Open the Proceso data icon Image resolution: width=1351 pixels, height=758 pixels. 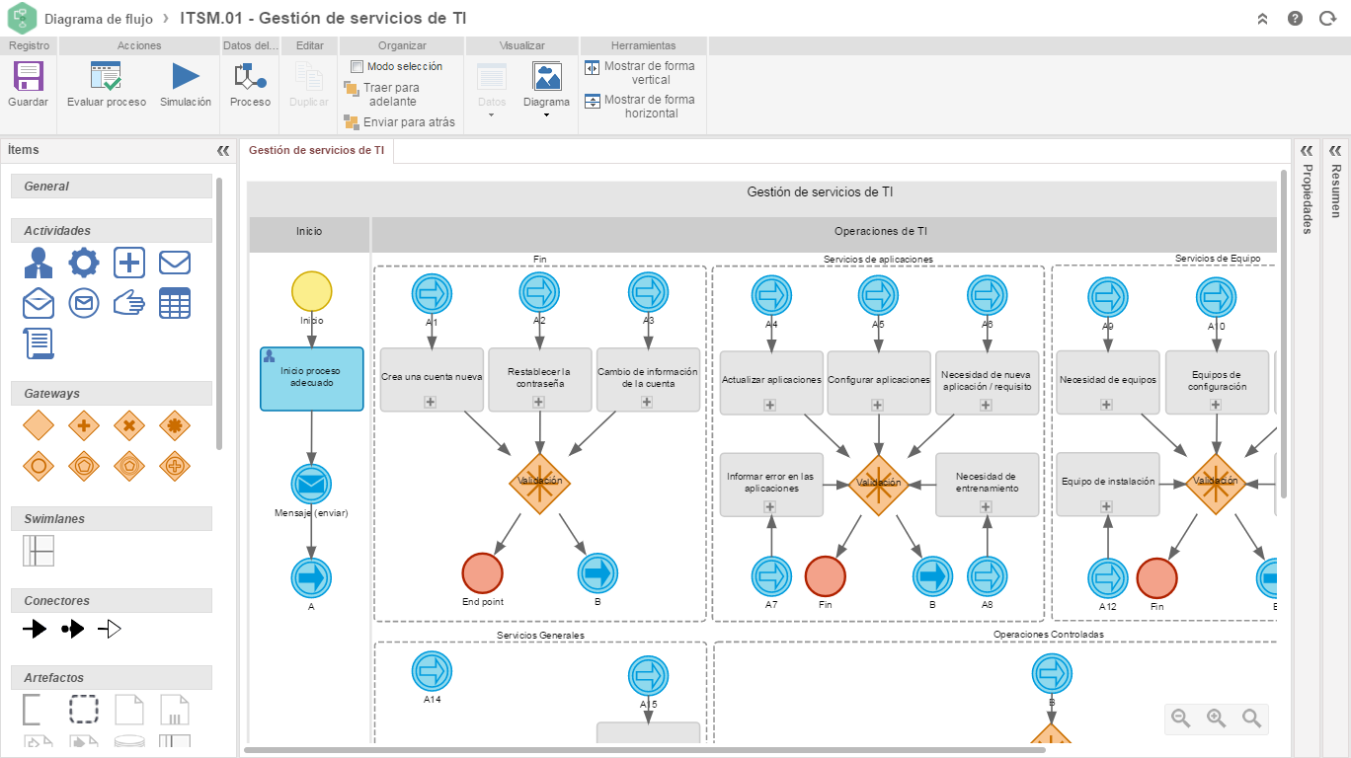pos(250,77)
